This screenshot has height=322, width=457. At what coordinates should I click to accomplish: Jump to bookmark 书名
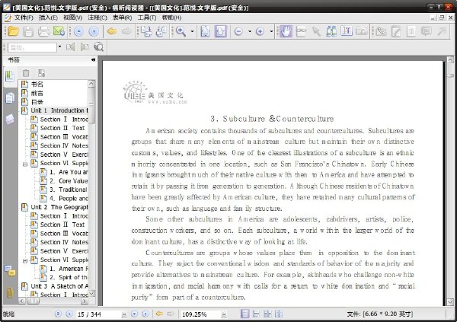click(x=37, y=84)
